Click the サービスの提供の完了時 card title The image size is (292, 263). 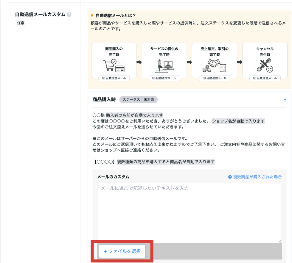tap(164, 52)
